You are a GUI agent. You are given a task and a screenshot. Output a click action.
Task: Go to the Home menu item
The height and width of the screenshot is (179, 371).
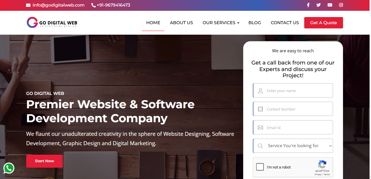coord(153,23)
